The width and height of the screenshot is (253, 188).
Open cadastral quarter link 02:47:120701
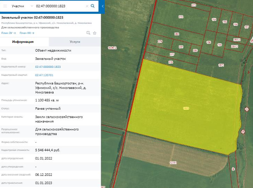pos(44,75)
